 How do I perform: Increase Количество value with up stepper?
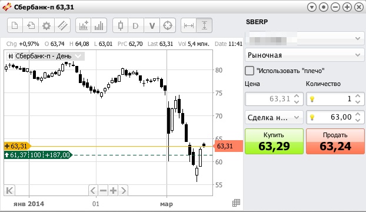coord(358,96)
